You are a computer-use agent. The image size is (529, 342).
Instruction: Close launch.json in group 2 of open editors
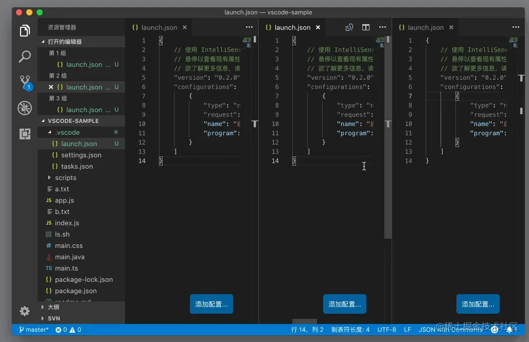click(50, 87)
